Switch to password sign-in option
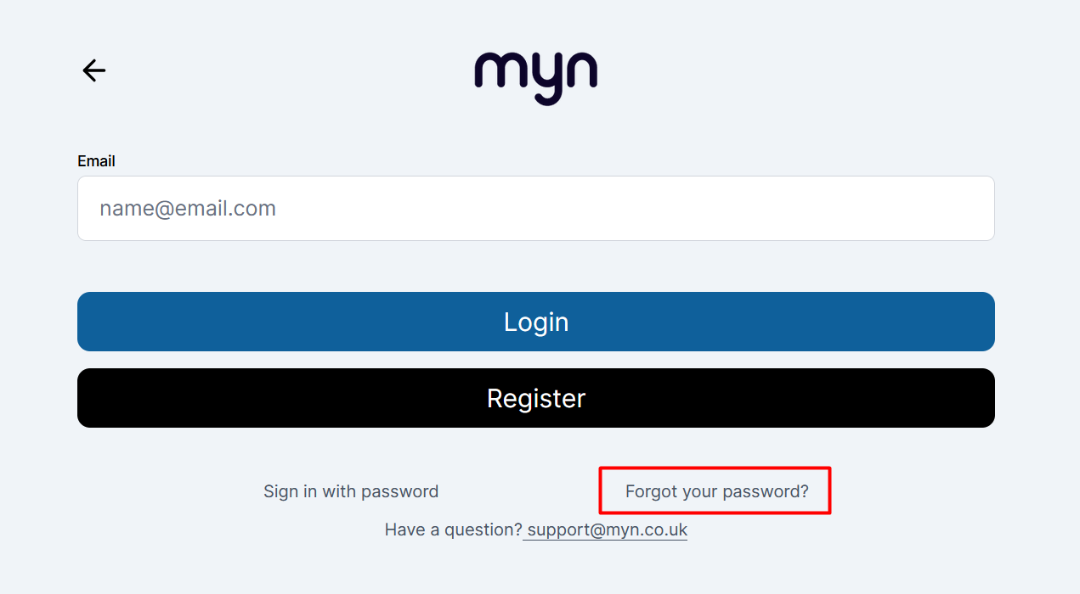Image resolution: width=1080 pixels, height=594 pixels. (351, 491)
